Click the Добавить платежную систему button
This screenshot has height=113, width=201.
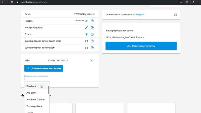pos(44,68)
